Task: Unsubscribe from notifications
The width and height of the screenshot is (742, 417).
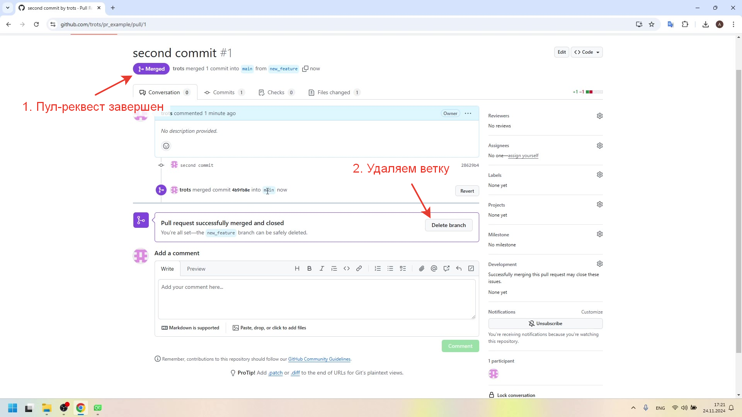Action: click(545, 324)
